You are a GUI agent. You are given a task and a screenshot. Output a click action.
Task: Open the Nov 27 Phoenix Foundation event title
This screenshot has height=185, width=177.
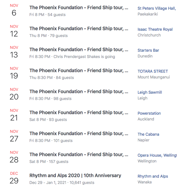(79, 134)
